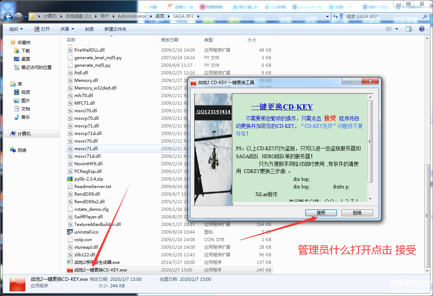Click the back navigation arrow button
The image size is (433, 296).
(9, 16)
